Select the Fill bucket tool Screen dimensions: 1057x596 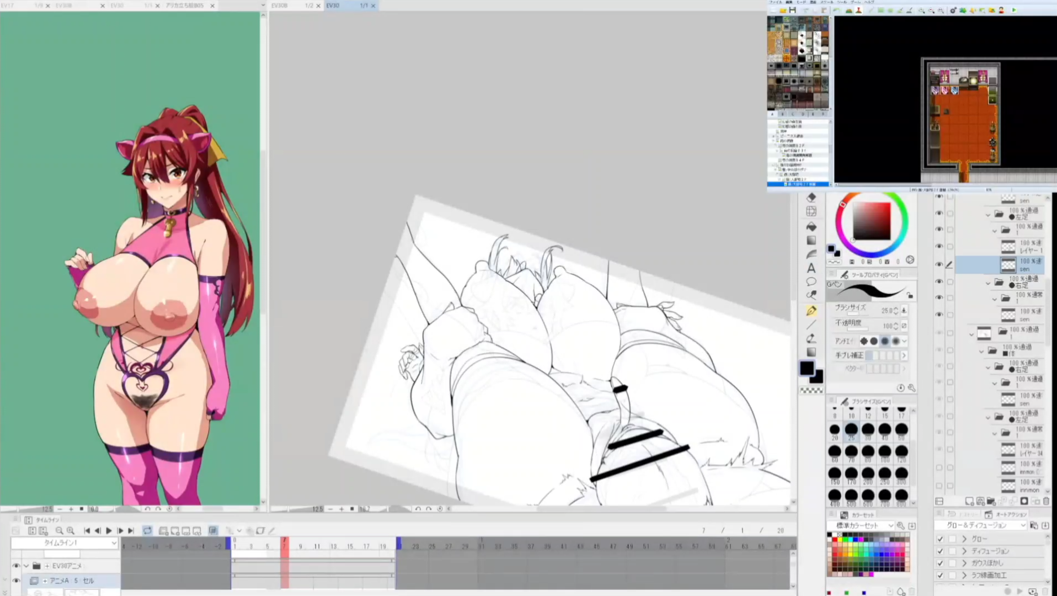click(811, 226)
